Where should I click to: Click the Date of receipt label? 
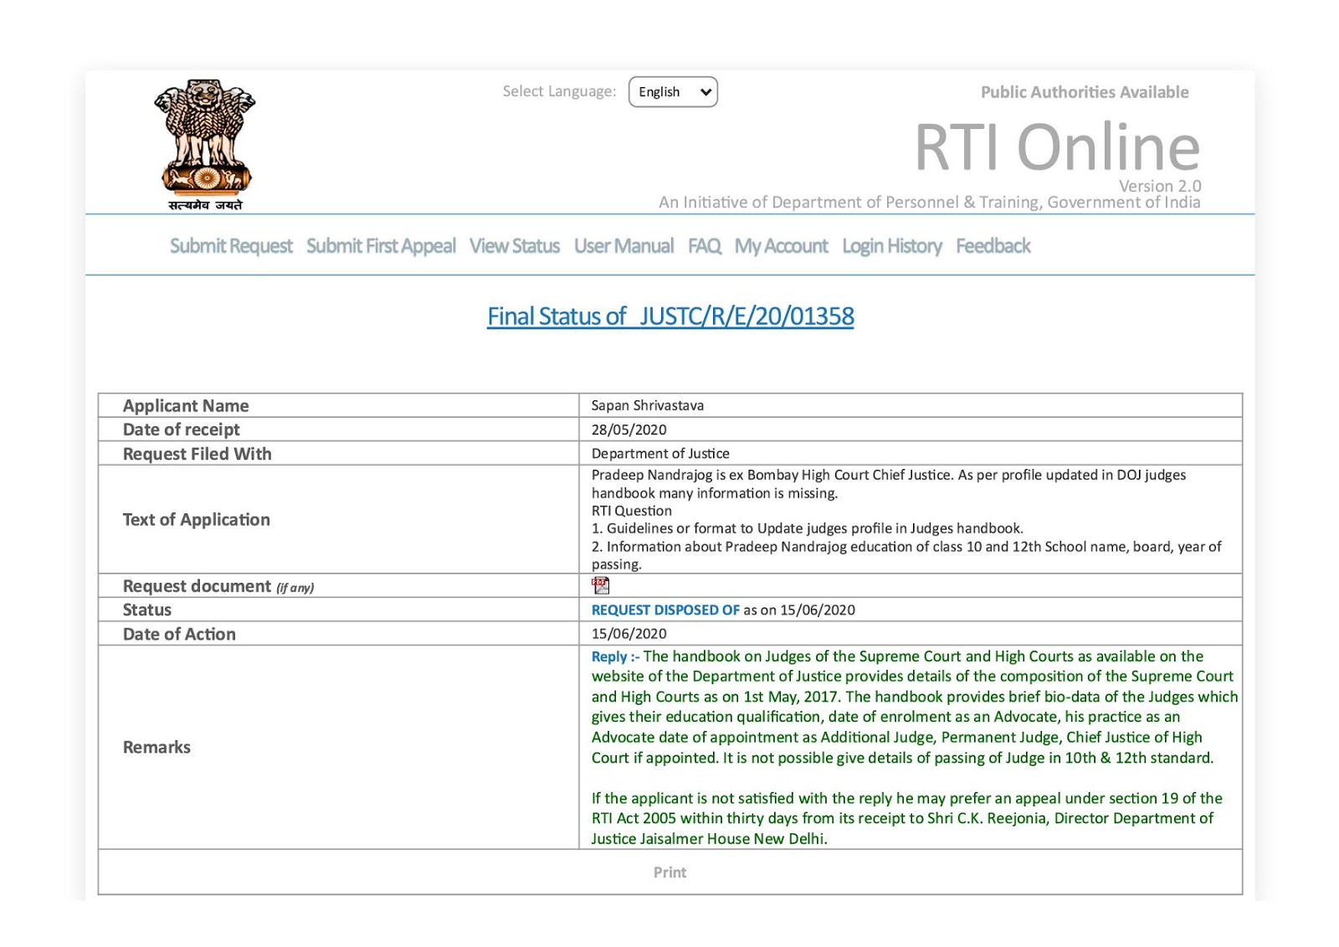(181, 430)
